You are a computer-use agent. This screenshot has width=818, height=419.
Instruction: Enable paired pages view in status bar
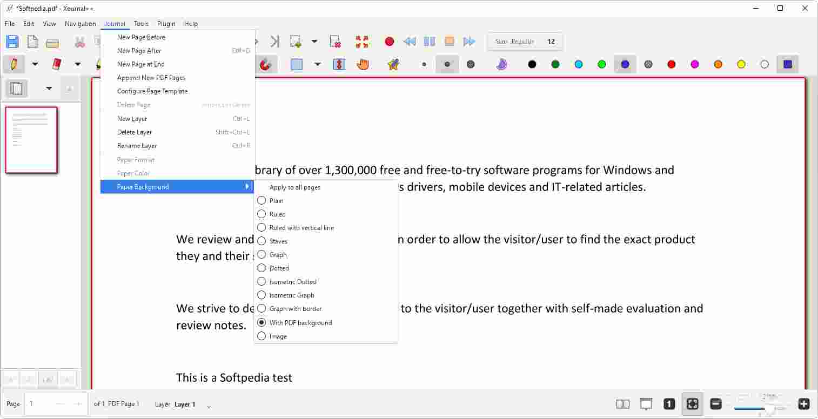pyautogui.click(x=623, y=404)
